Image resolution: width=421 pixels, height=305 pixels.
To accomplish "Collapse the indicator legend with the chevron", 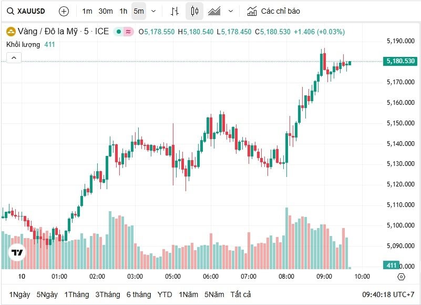I will 14,58.
